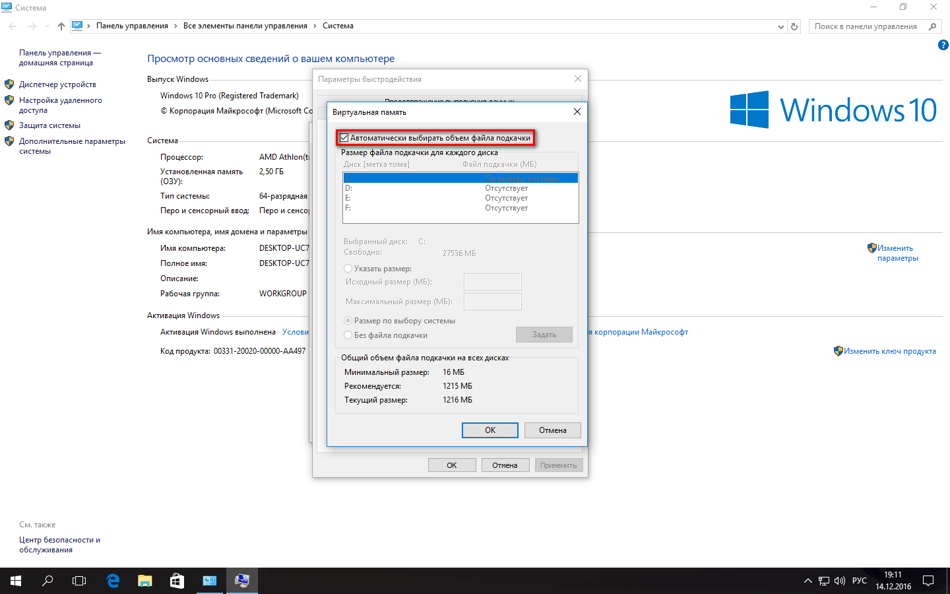Click the Задать button
Screen dimensions: 950x594
click(544, 335)
